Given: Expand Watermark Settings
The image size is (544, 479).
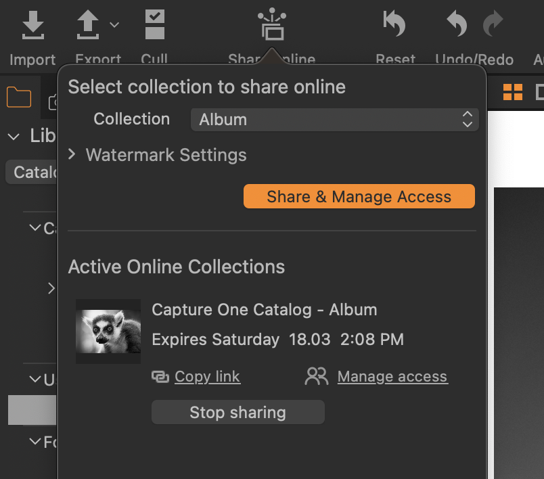Looking at the screenshot, I should (72, 154).
